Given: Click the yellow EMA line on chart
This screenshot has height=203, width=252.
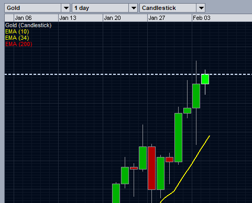Looking at the screenshot, I should click(192, 163).
